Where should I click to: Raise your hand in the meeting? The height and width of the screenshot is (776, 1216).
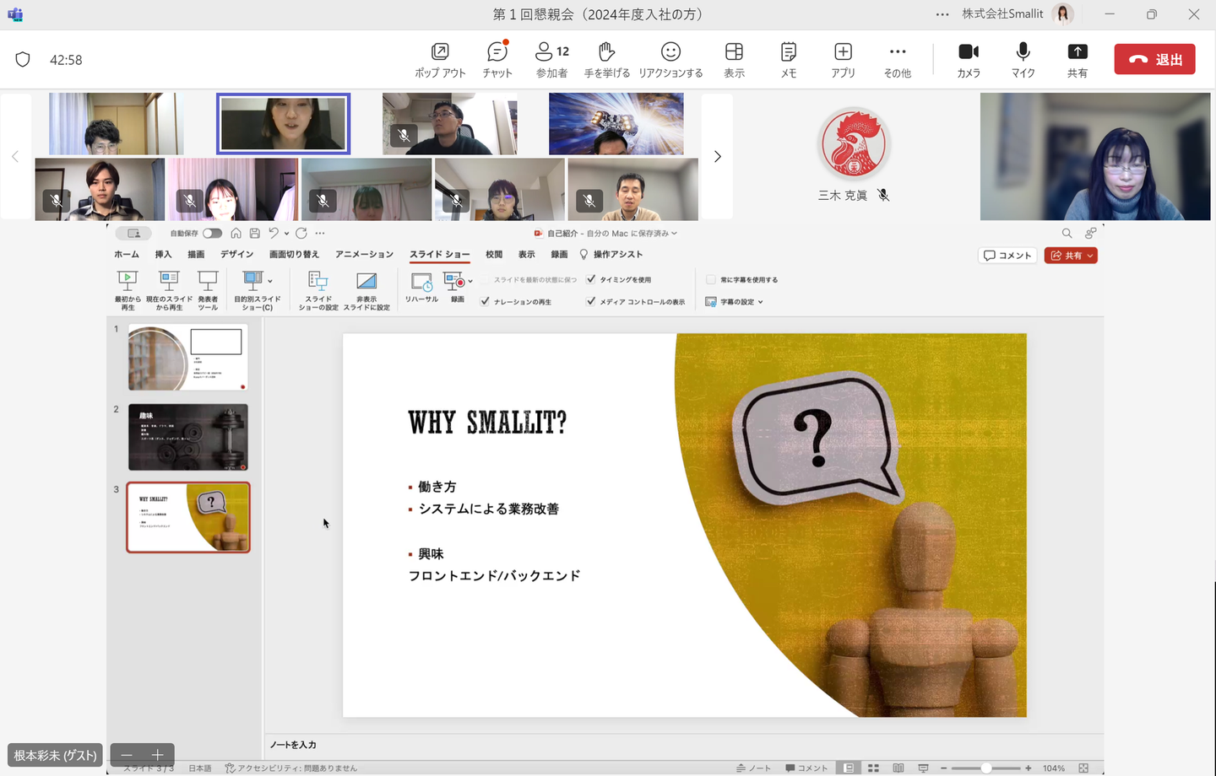[x=606, y=60]
